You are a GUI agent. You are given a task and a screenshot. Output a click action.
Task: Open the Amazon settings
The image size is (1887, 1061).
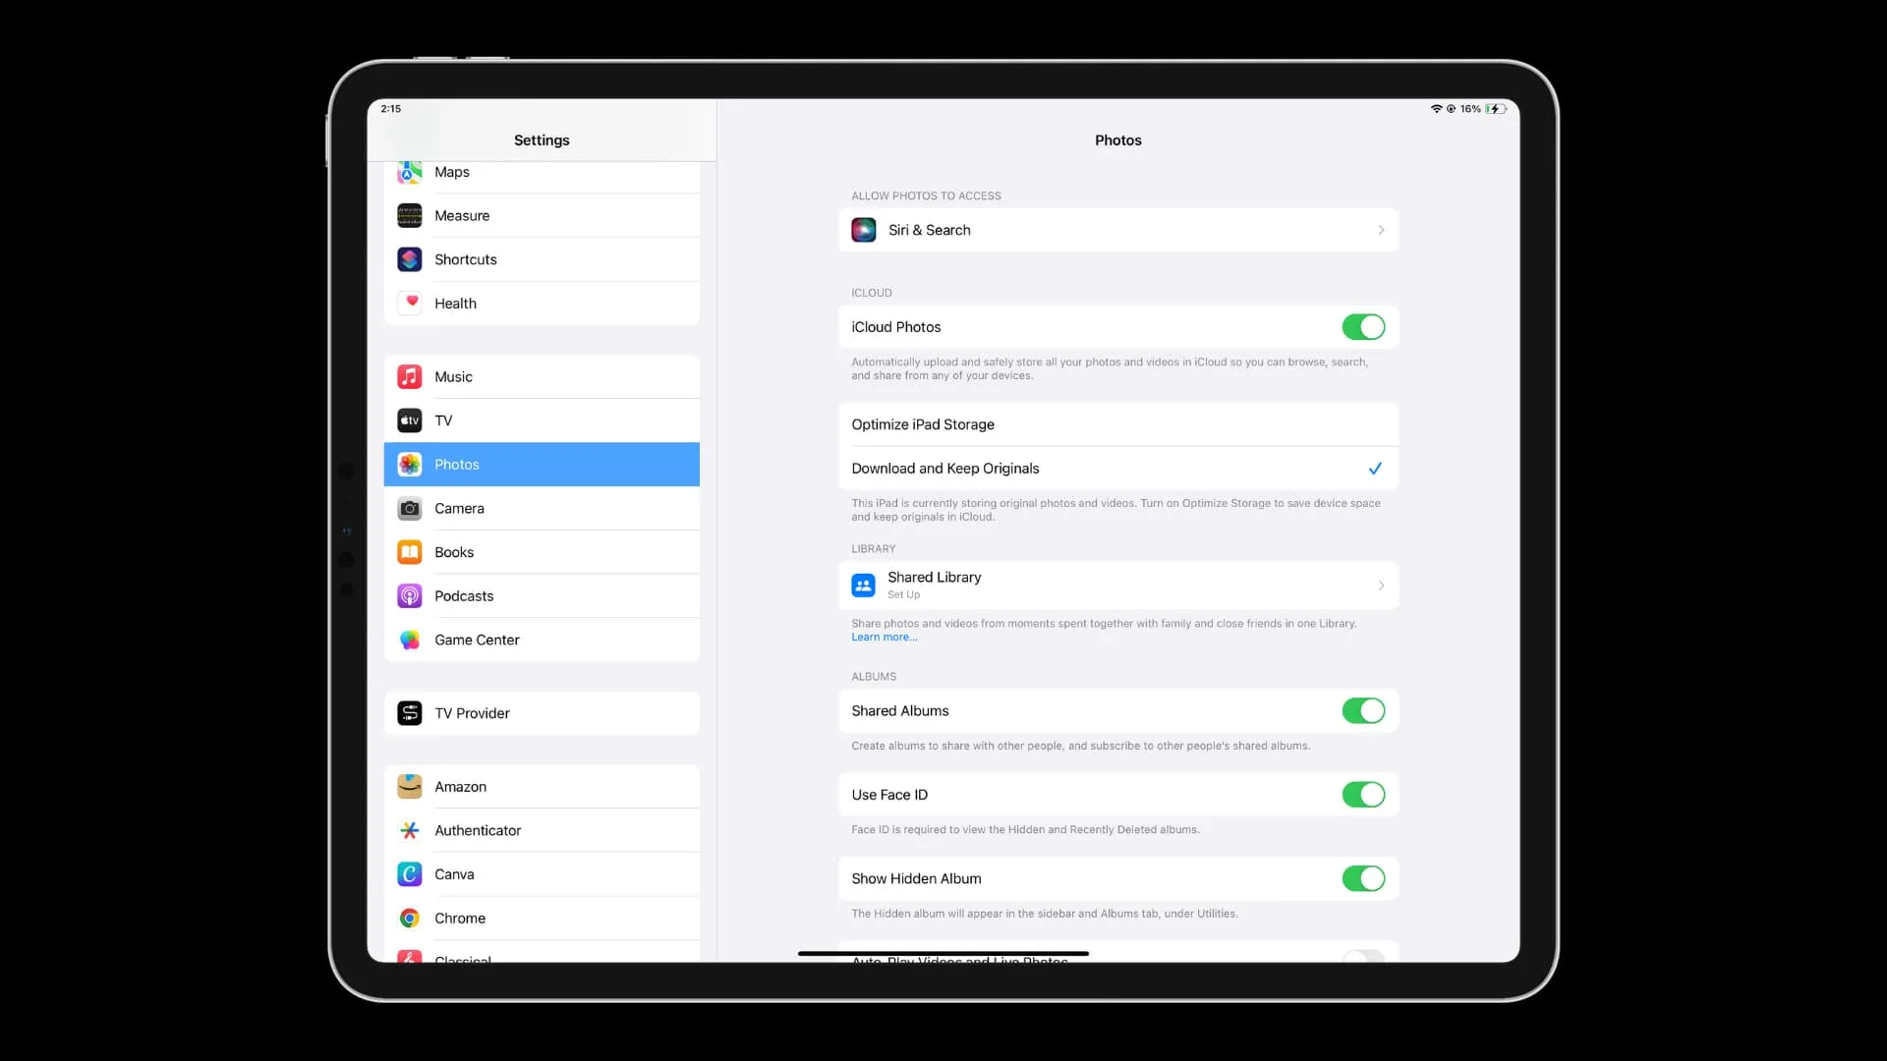coord(542,785)
